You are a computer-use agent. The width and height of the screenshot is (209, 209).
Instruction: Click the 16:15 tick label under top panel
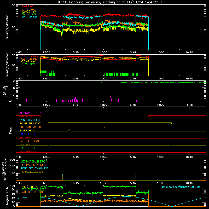[189, 53]
